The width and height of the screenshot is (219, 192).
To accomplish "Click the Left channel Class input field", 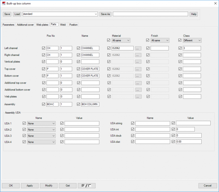I will click(192, 48).
